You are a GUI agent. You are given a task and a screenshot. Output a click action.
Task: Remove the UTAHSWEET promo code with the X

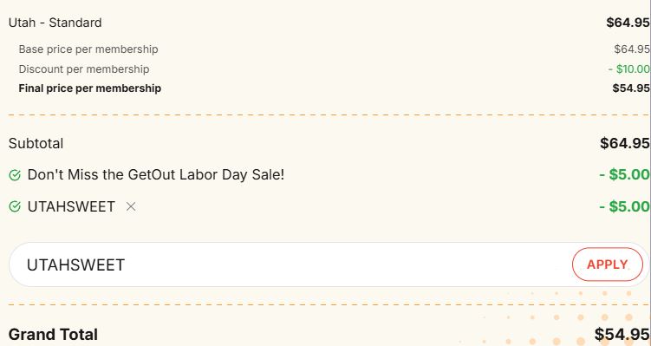131,206
